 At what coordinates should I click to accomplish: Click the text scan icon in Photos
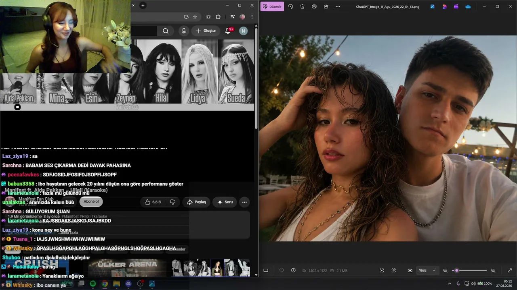394,270
